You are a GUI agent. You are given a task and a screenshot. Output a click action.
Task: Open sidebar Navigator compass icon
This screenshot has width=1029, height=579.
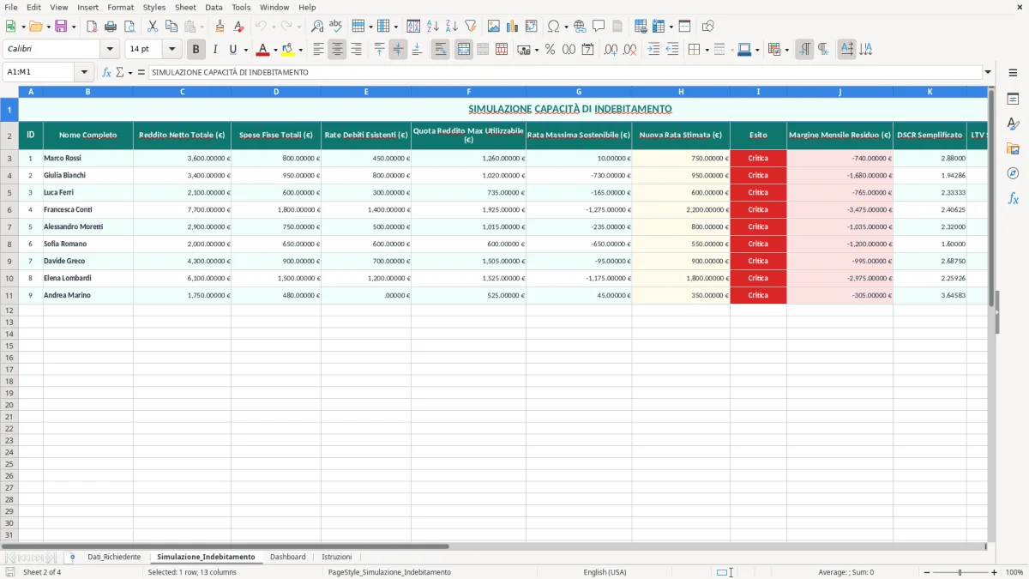[x=1013, y=173]
